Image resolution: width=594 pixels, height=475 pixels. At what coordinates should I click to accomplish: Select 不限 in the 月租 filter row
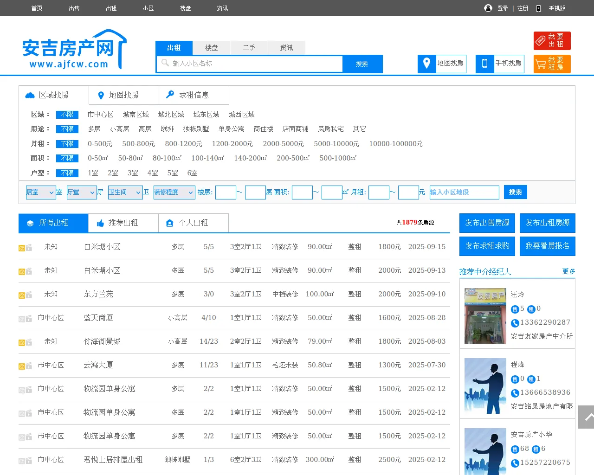pos(67,144)
